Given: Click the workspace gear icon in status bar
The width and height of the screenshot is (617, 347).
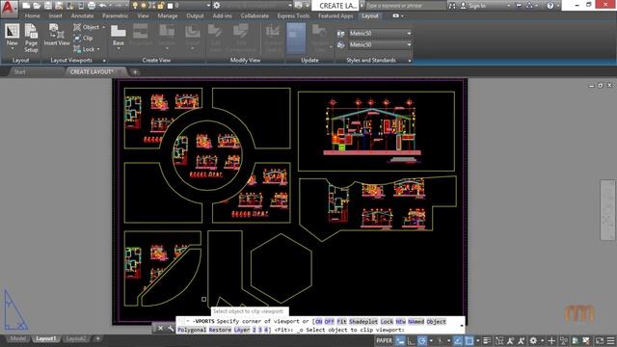Looking at the screenshot, I should click(x=533, y=340).
